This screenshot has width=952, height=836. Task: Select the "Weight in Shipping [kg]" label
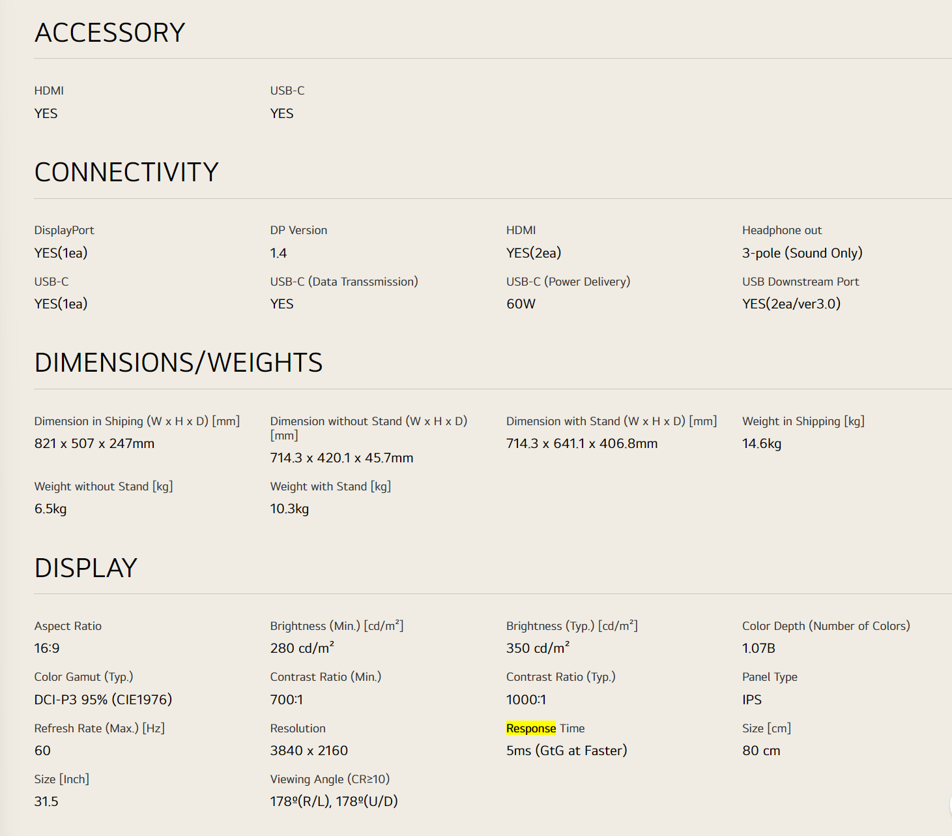pyautogui.click(x=803, y=421)
